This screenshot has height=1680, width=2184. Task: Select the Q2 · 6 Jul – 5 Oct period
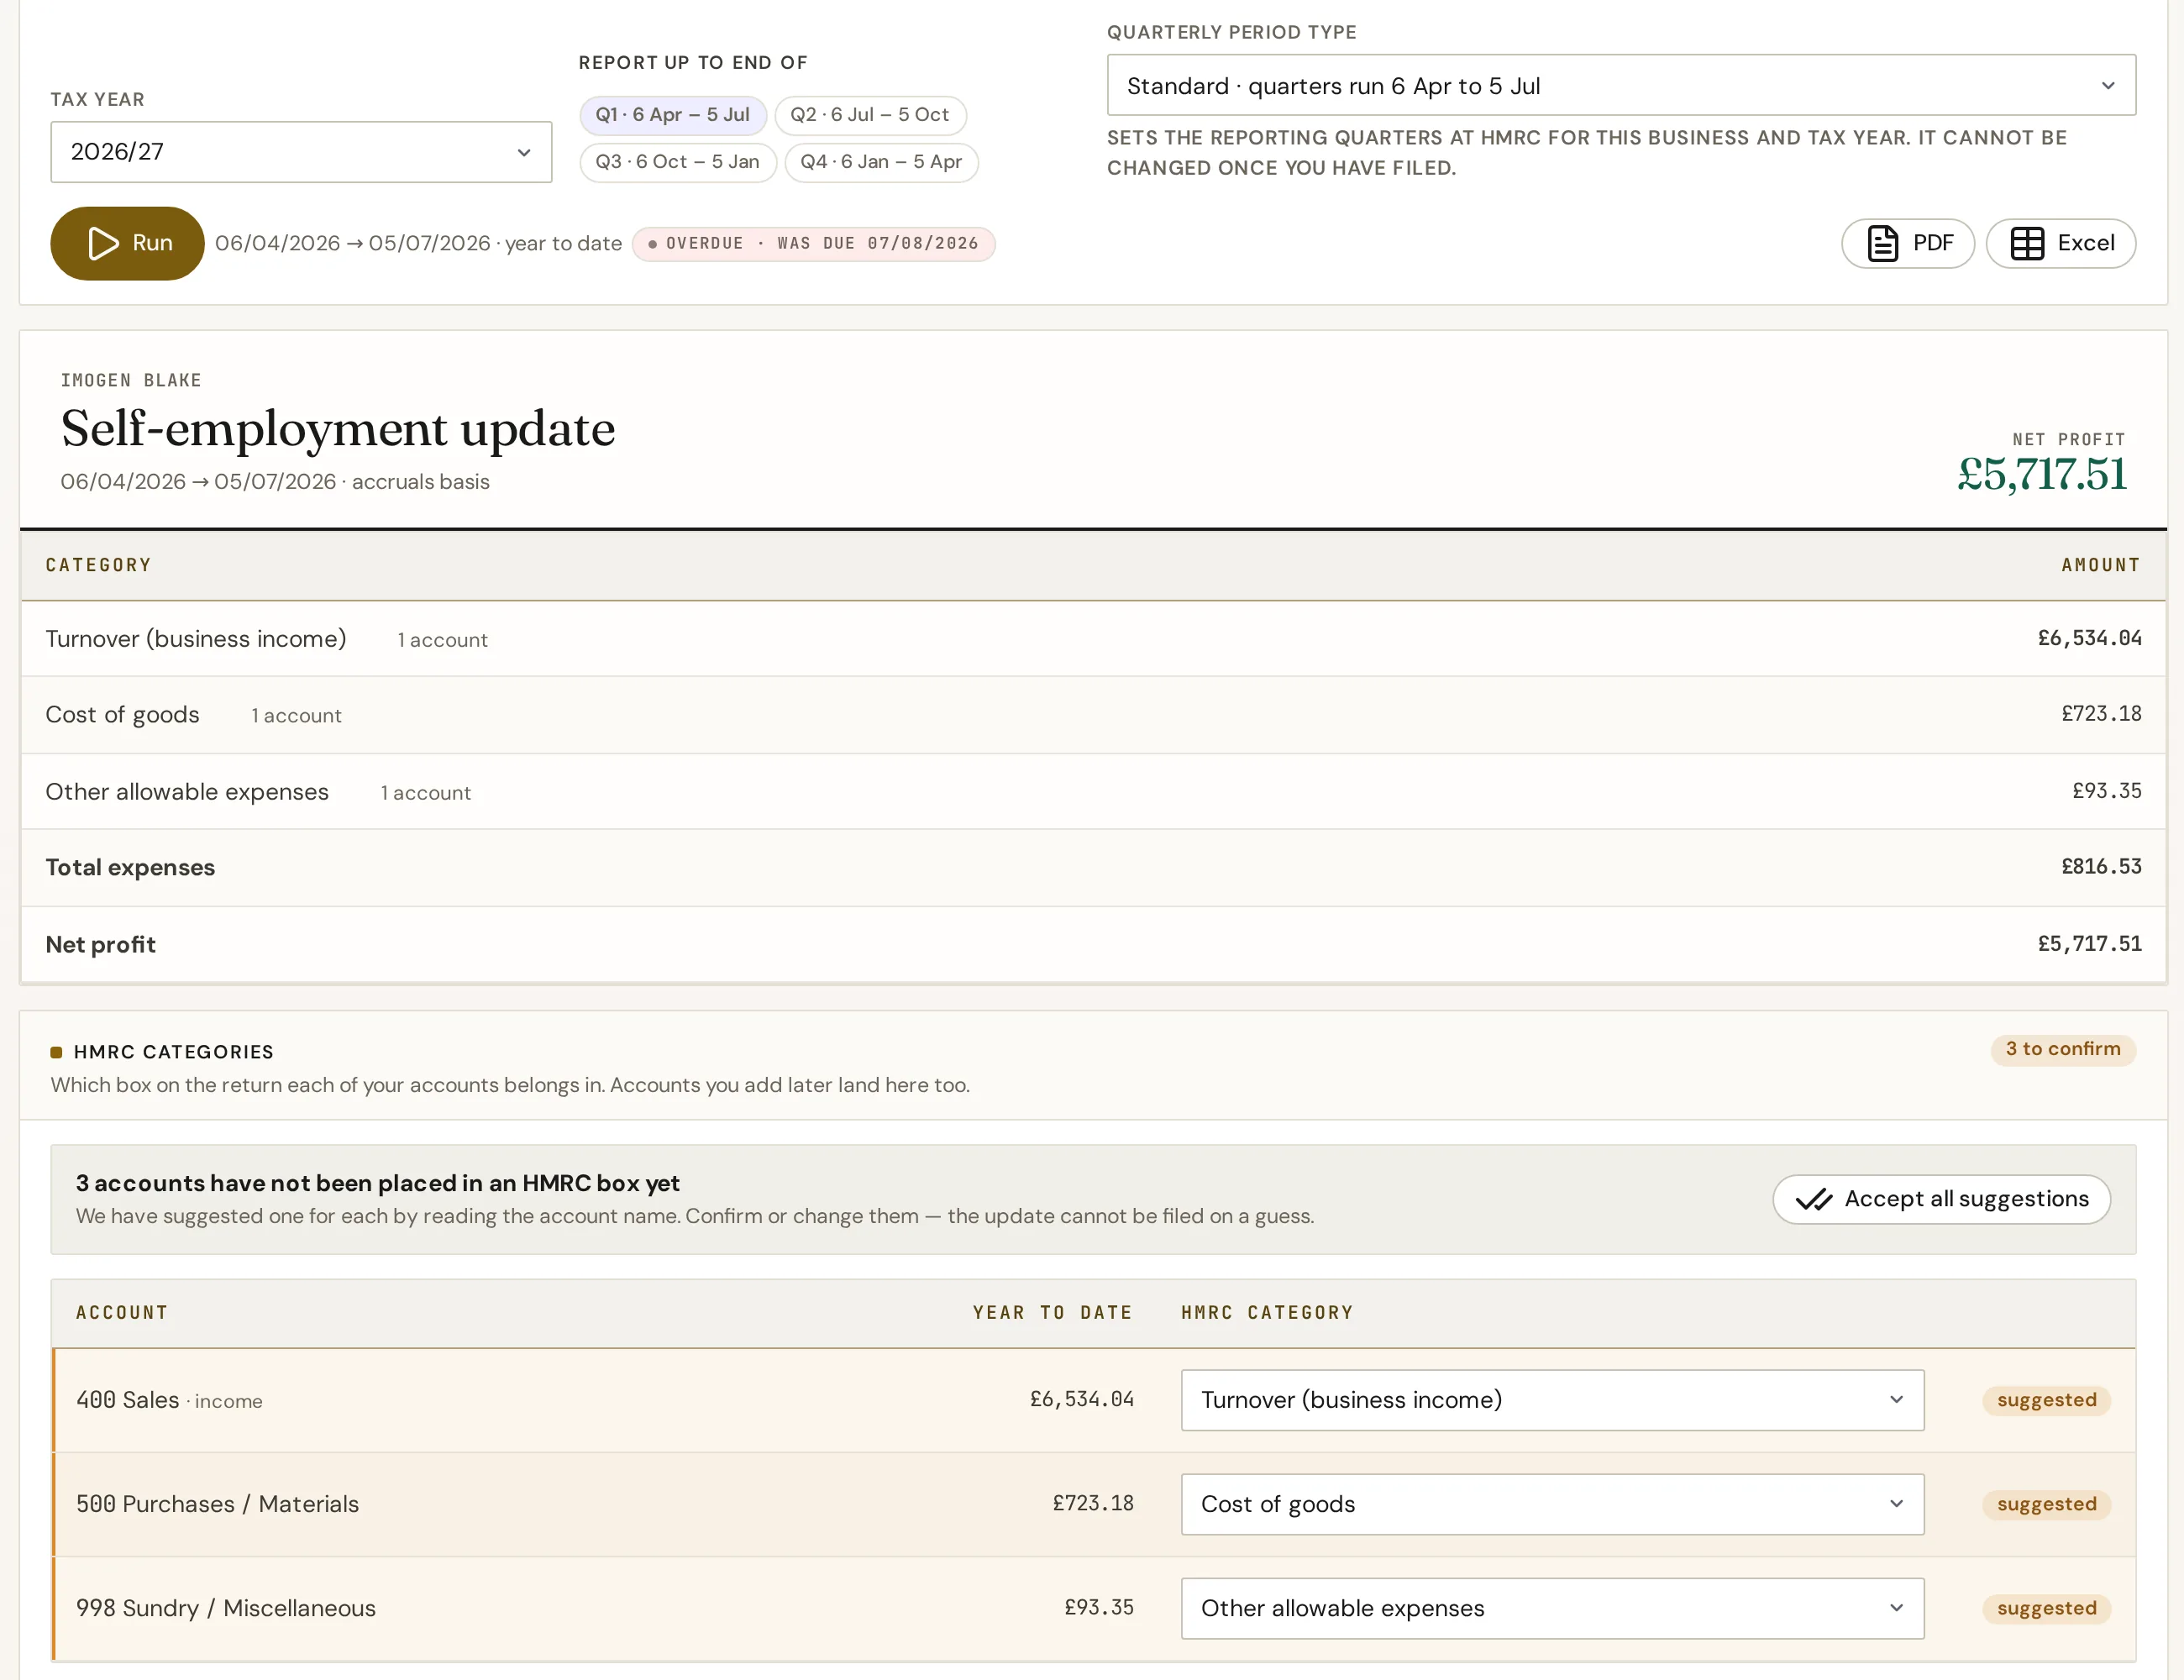coord(870,115)
